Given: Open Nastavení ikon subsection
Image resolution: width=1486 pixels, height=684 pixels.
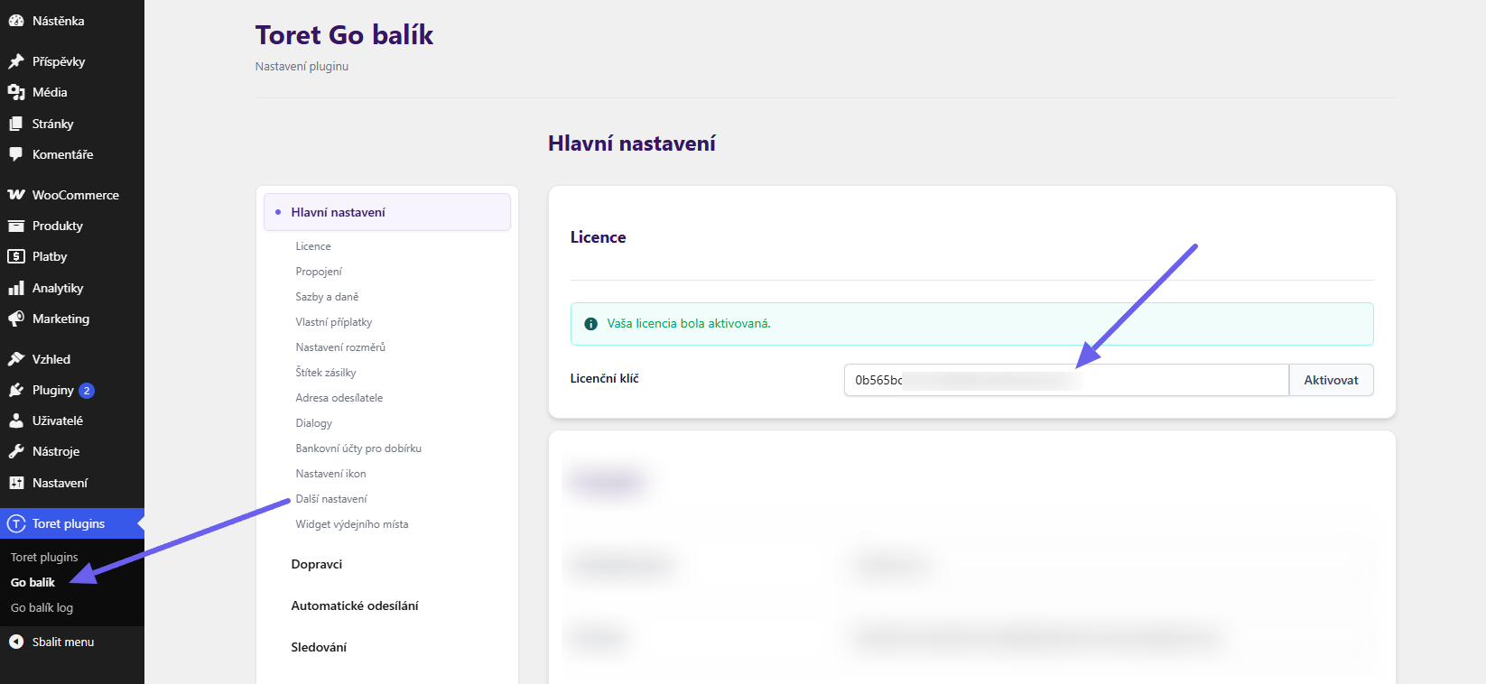Looking at the screenshot, I should click(x=331, y=474).
